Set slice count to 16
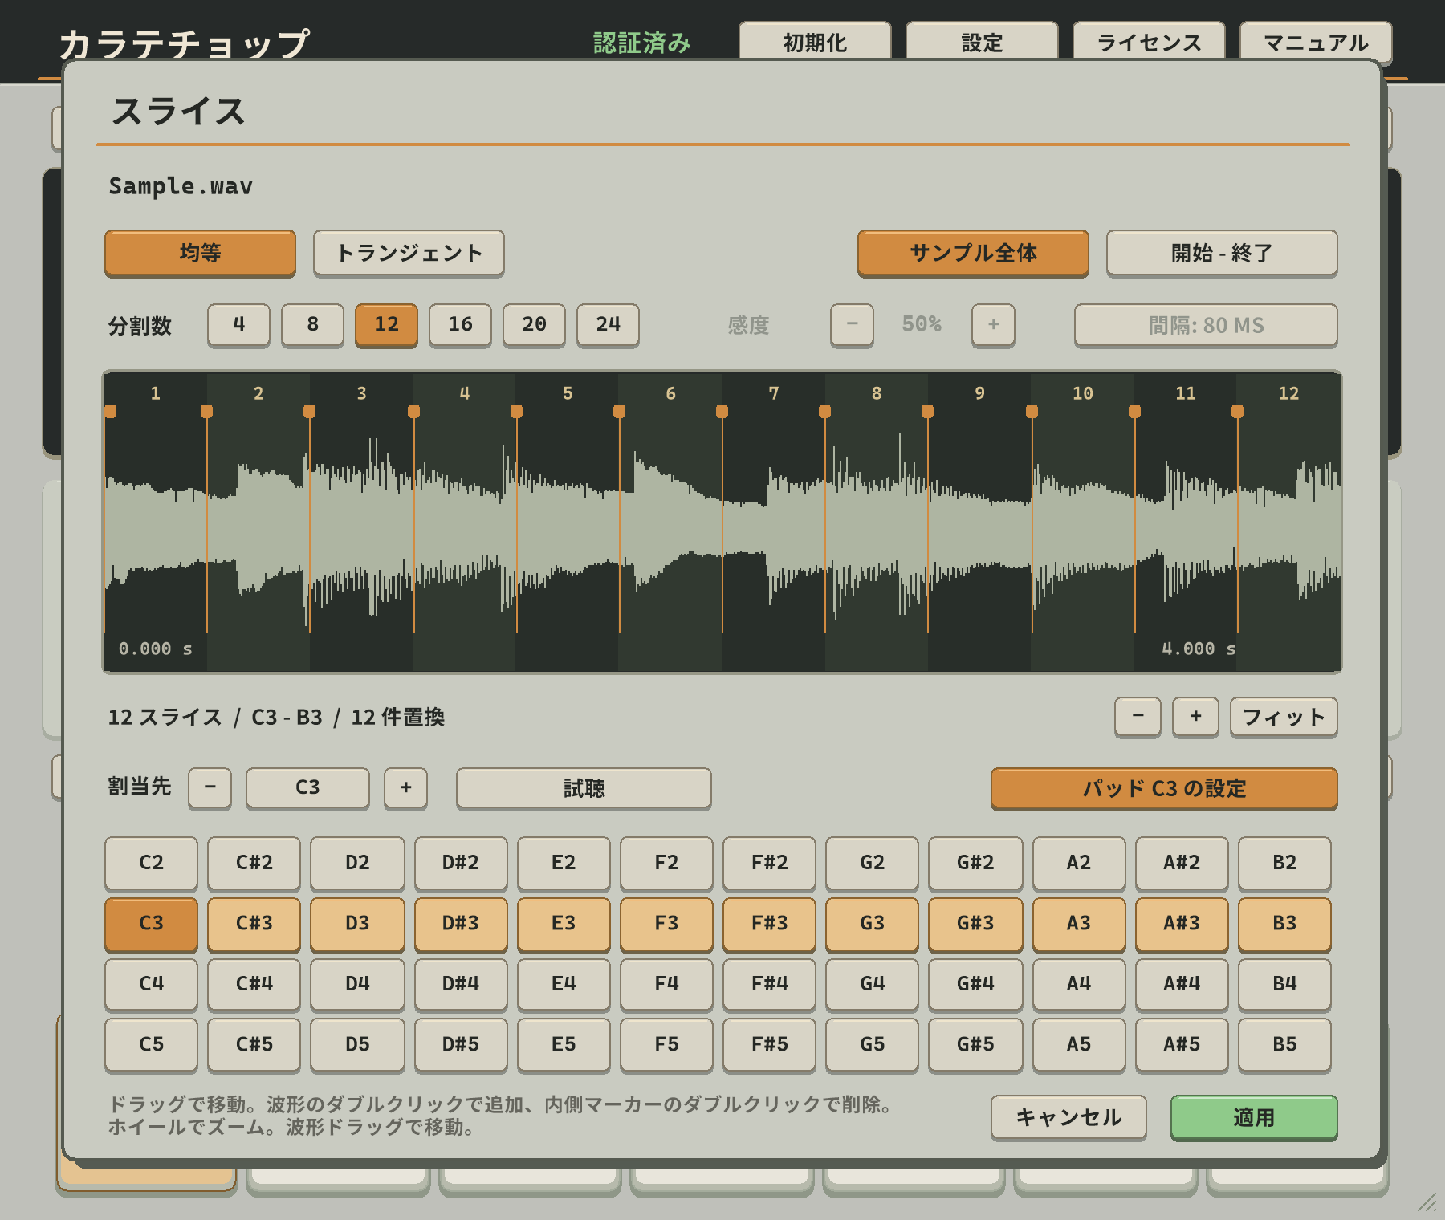The width and height of the screenshot is (1445, 1220). (460, 324)
